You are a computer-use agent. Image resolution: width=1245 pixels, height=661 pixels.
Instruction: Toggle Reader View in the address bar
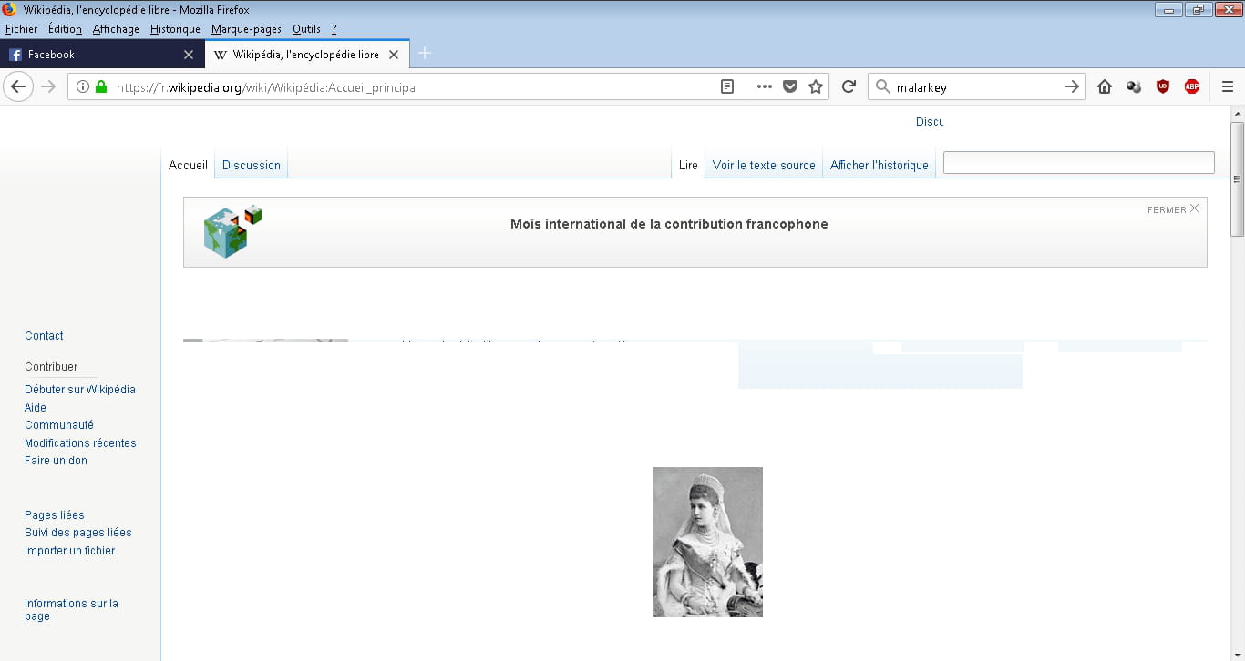[x=727, y=86]
